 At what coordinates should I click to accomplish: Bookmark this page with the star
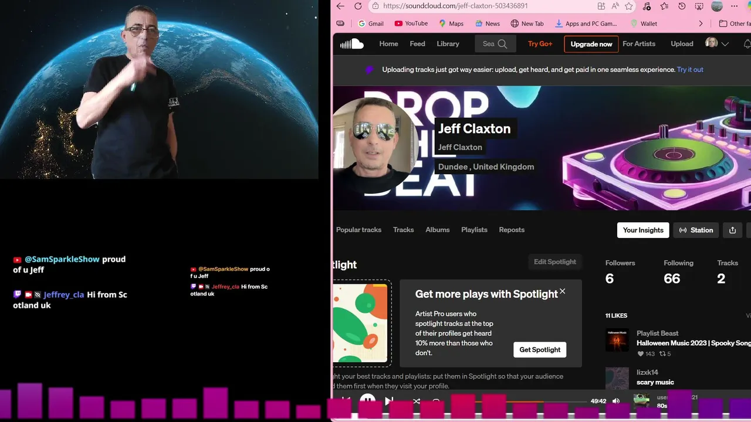(629, 6)
